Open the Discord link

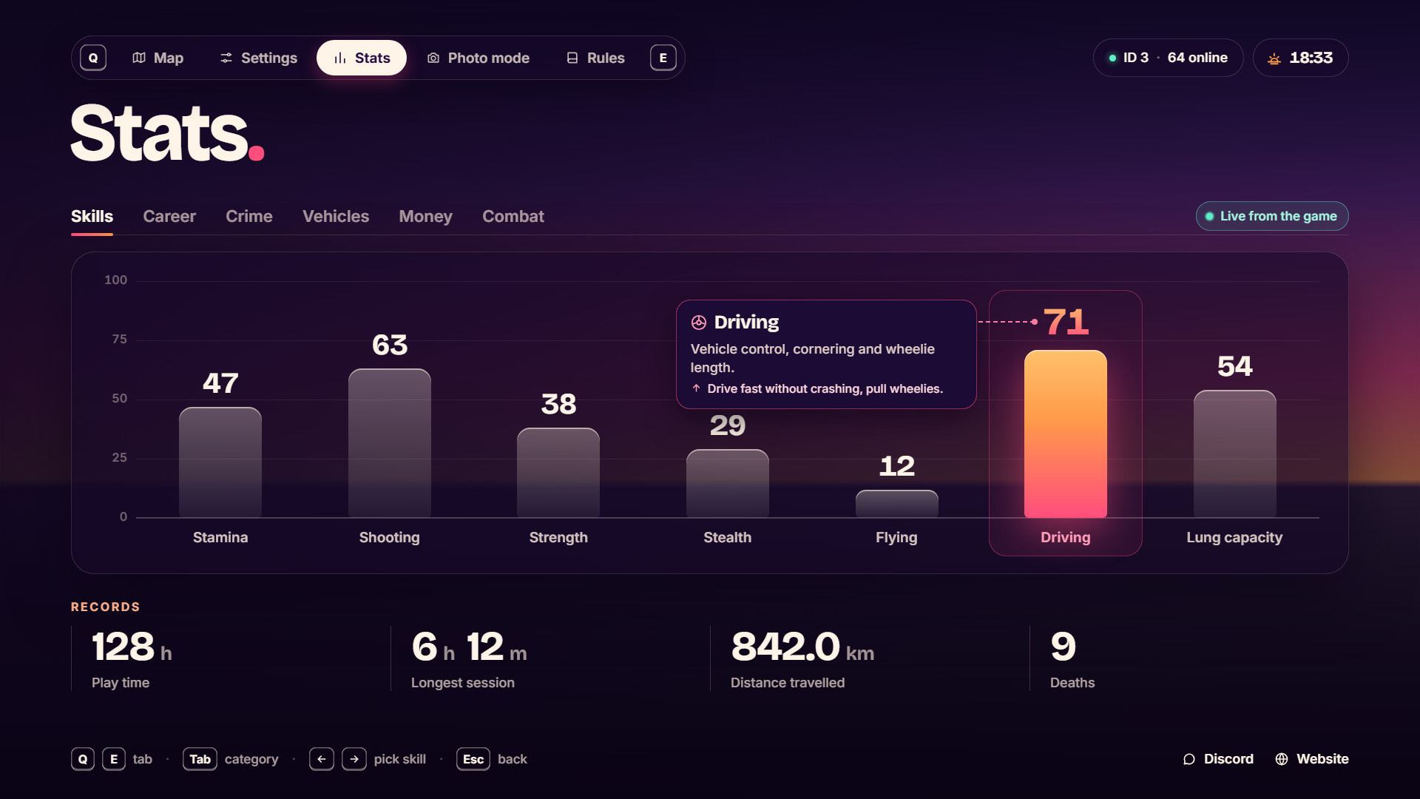click(1218, 759)
